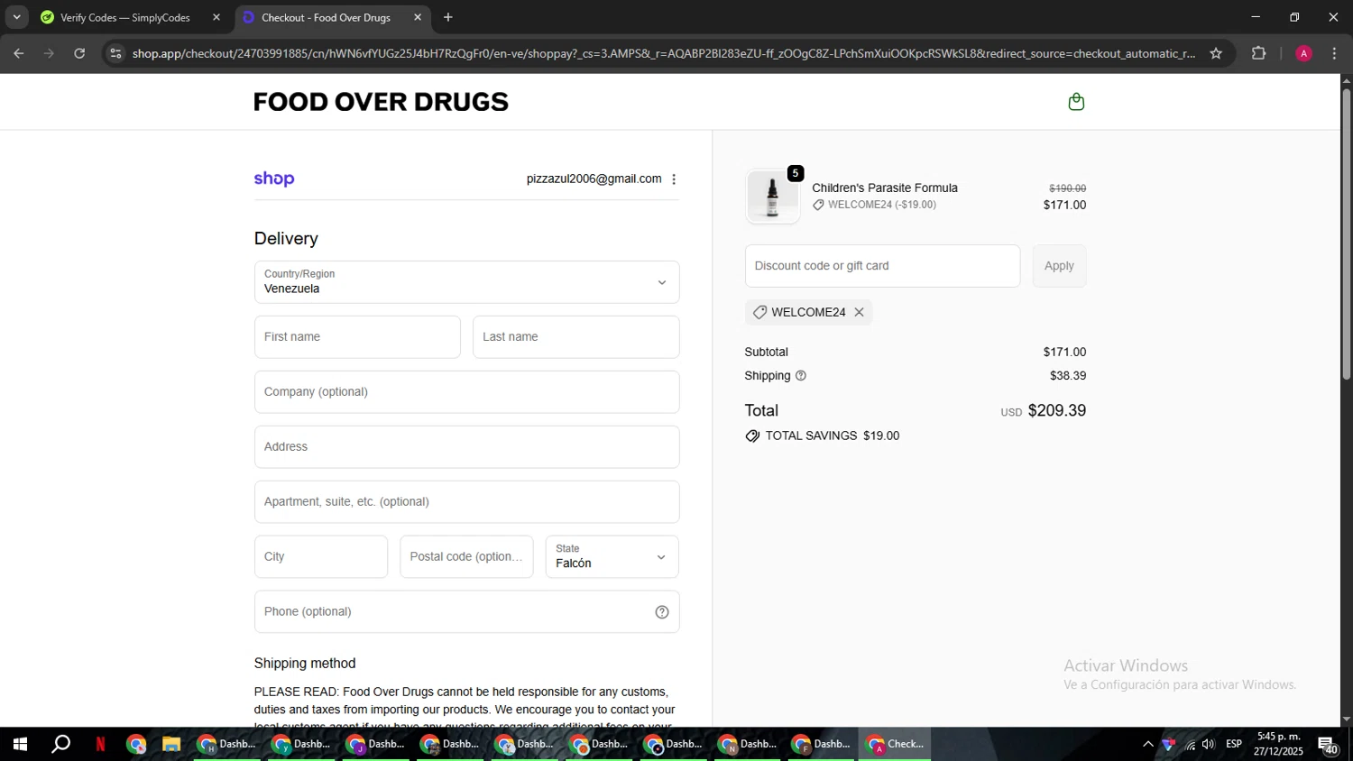The width and height of the screenshot is (1353, 761).
Task: Click Children's Parasite Formula product thumbnail
Action: tap(772, 197)
